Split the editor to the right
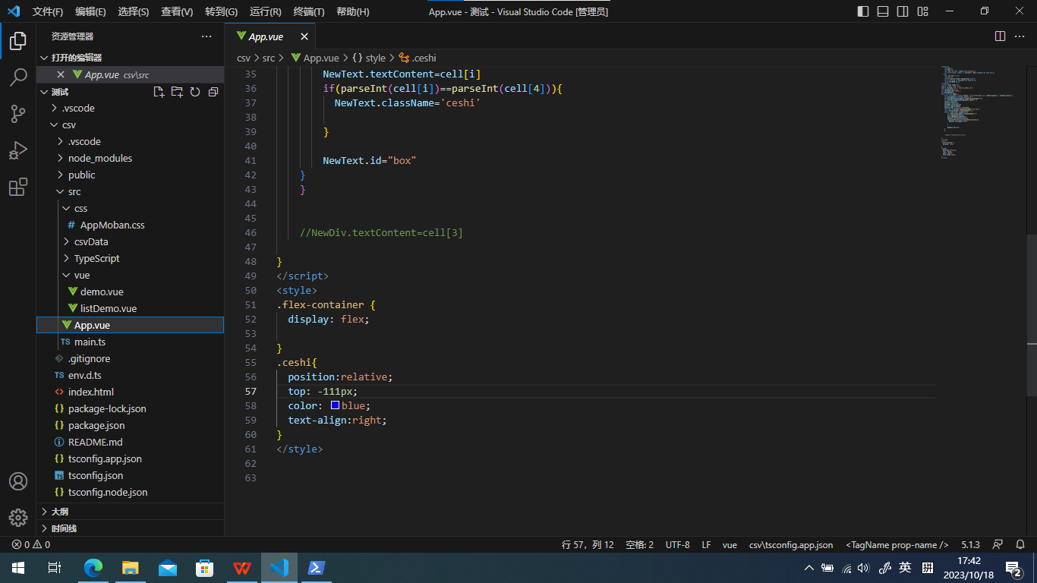The image size is (1037, 583). pyautogui.click(x=1000, y=36)
